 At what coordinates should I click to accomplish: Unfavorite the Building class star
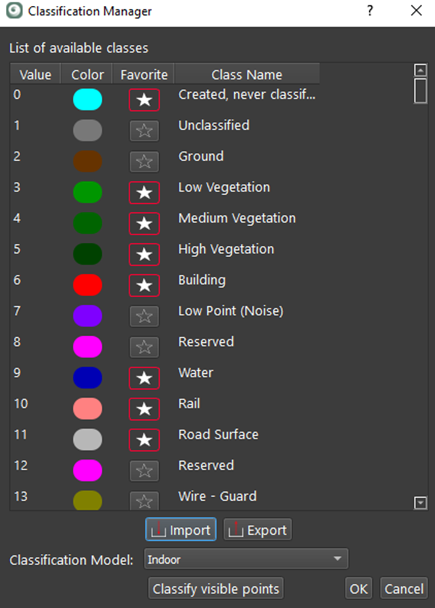point(144,285)
